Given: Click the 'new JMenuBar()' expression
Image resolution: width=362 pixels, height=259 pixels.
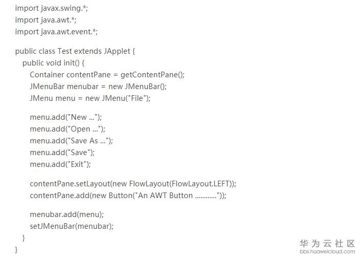Looking at the screenshot, I should point(137,87).
